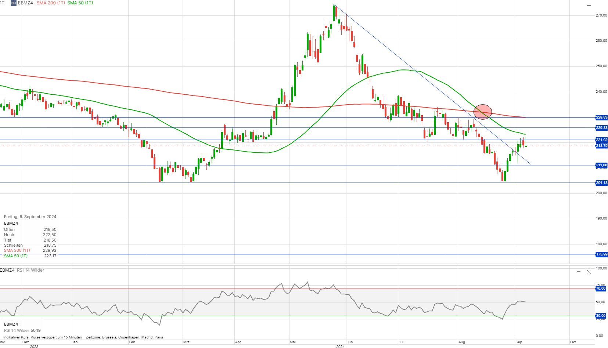Select the 221,02 horizontal line label

click(601, 140)
